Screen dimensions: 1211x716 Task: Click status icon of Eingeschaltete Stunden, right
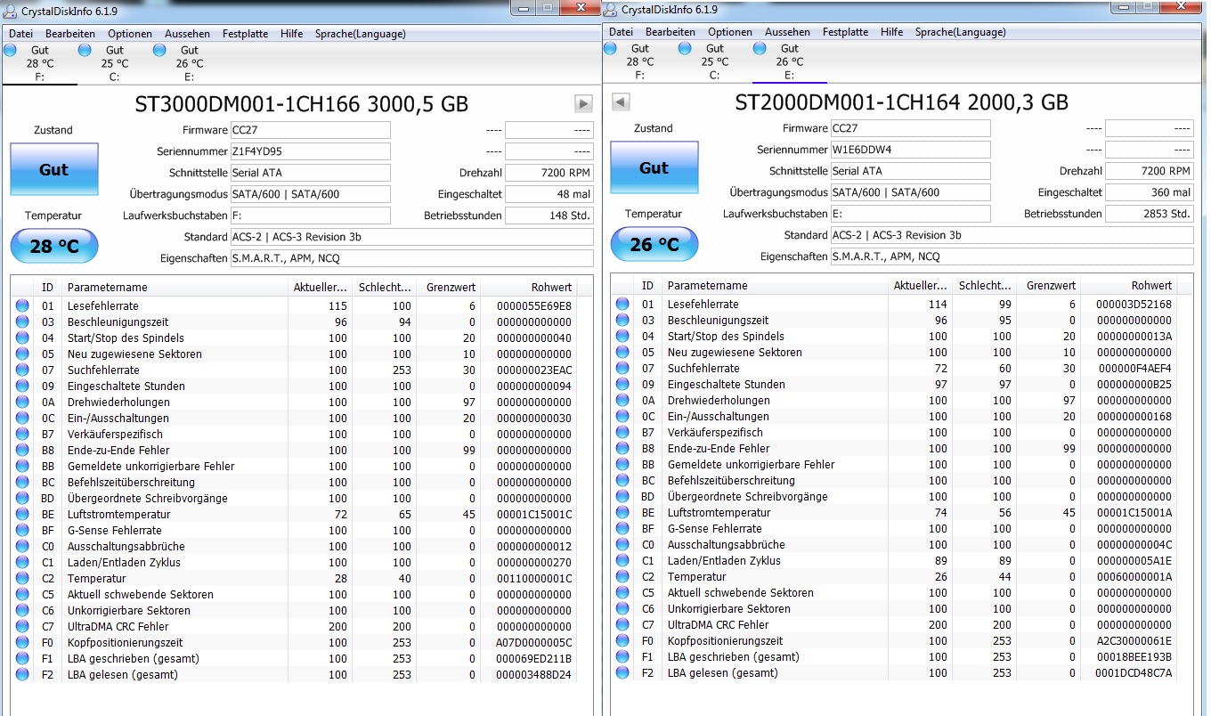point(622,384)
